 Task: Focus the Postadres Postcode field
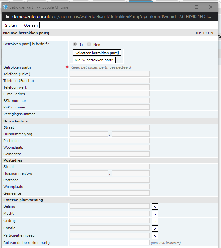(110, 180)
